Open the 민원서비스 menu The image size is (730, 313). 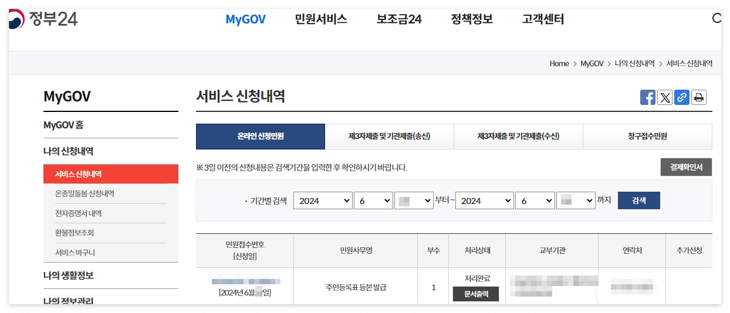pyautogui.click(x=321, y=19)
